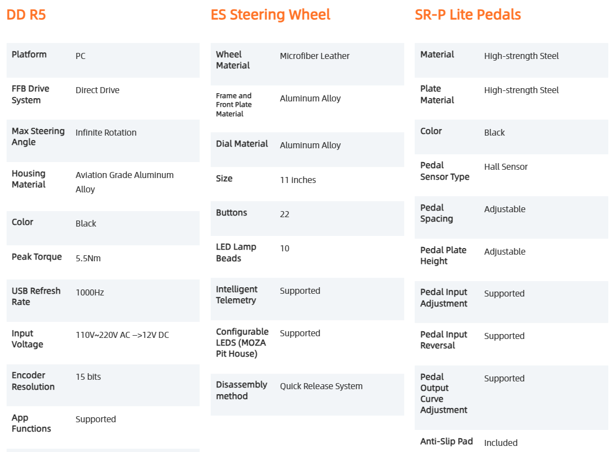Image resolution: width=616 pixels, height=452 pixels.
Task: Select the Quick Release System text
Action: pyautogui.click(x=321, y=386)
